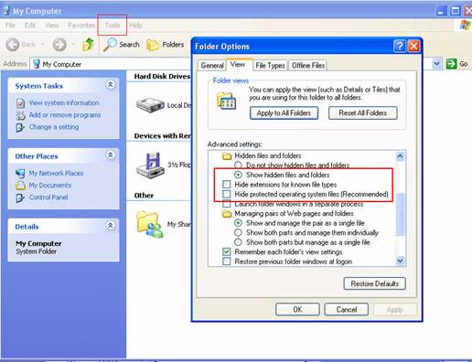Click Advanced settings scroll up arrow
472x362 pixels.
pos(400,156)
